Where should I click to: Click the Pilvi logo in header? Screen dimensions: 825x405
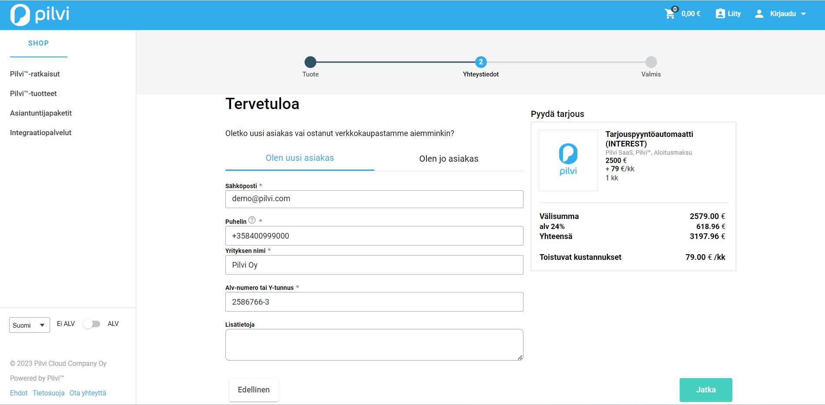pyautogui.click(x=40, y=15)
